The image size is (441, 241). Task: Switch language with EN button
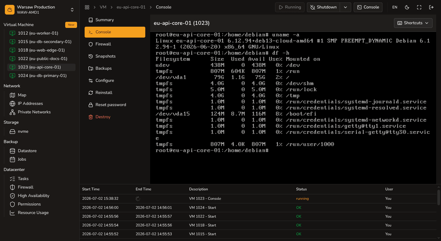[395, 7]
